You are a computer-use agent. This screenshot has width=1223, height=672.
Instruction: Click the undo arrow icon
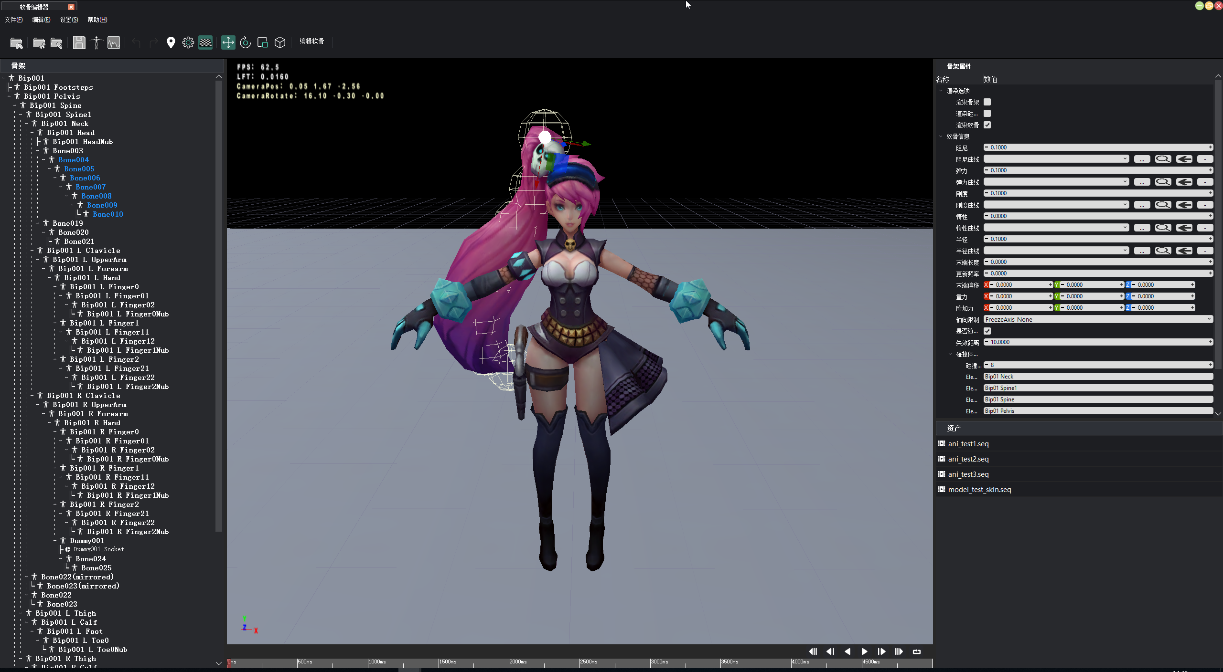(136, 43)
